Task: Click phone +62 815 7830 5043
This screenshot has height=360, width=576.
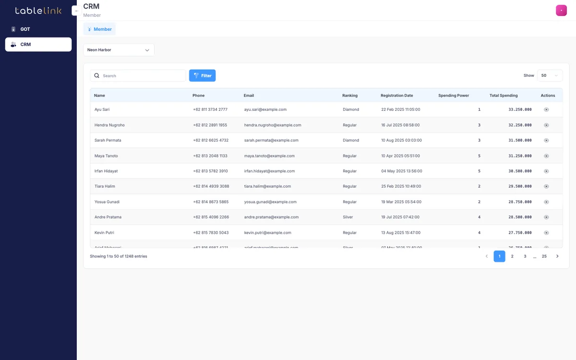Action: point(211,232)
